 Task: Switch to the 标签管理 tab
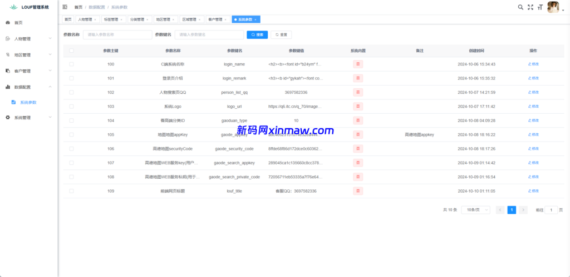tap(111, 19)
